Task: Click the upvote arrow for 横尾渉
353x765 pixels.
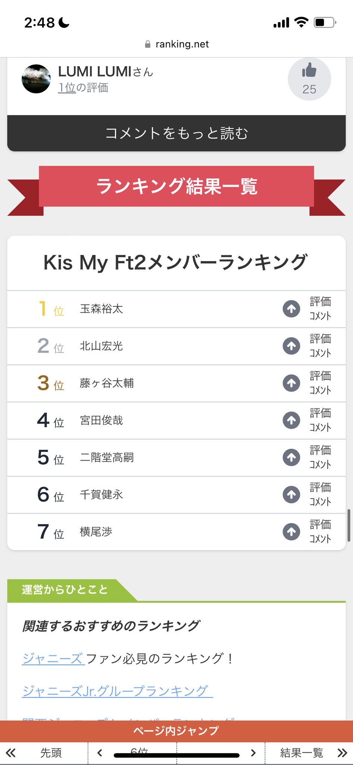Action: 291,532
